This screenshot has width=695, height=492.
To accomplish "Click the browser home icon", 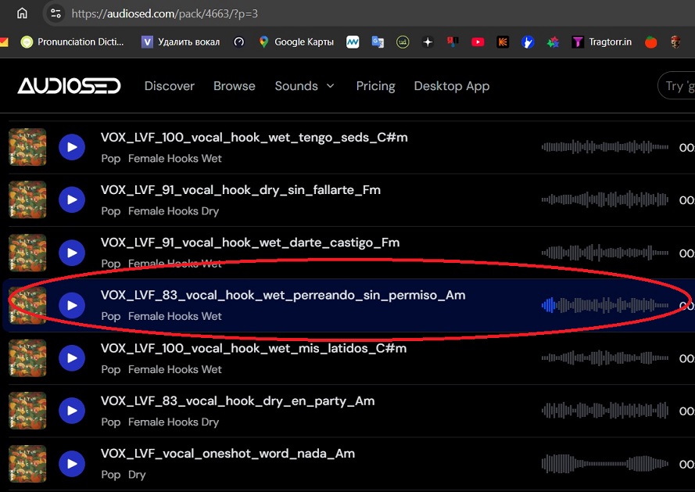I will 22,13.
